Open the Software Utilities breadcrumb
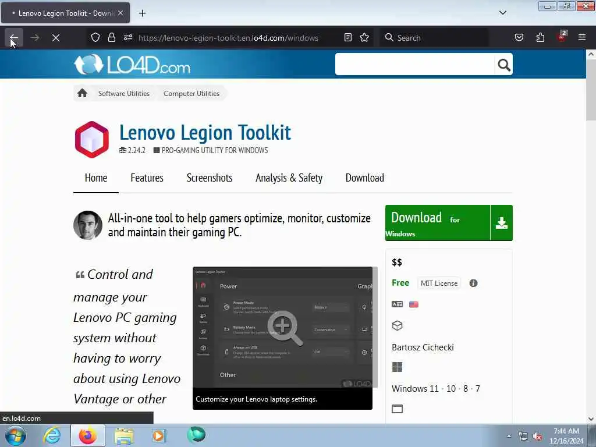 (x=124, y=94)
